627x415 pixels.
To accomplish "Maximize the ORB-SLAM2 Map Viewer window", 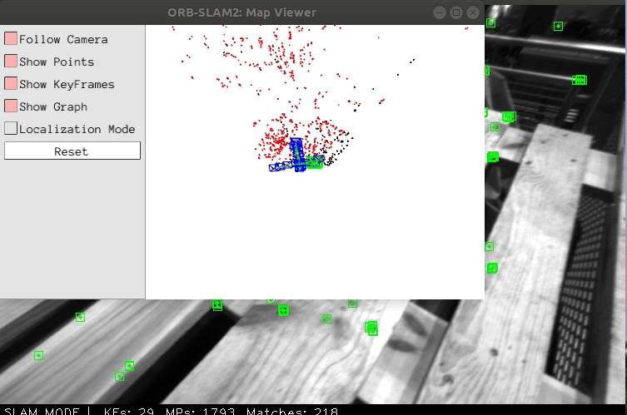I will pos(456,12).
